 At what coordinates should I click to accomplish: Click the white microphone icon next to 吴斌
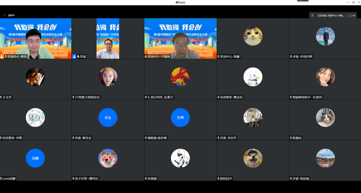[x=78, y=57]
